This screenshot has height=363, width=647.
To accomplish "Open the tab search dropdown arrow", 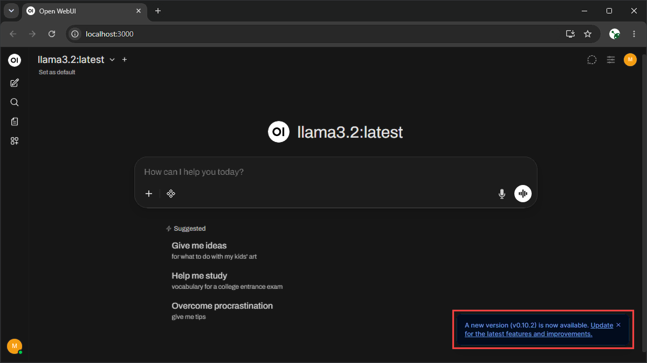I will coord(11,11).
